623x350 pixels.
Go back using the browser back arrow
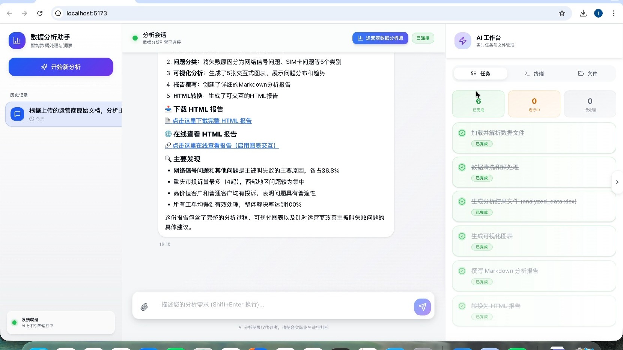10,13
